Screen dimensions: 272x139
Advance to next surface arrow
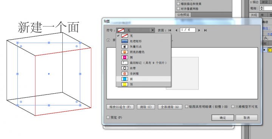(199, 30)
